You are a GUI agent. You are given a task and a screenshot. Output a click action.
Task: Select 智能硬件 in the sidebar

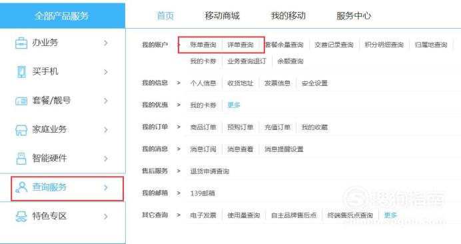tap(49, 158)
